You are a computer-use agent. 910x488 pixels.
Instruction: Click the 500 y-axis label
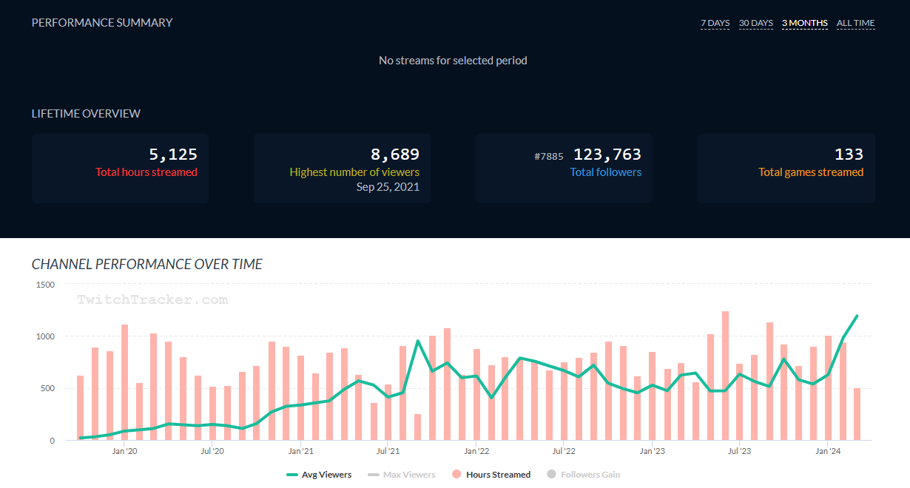47,389
